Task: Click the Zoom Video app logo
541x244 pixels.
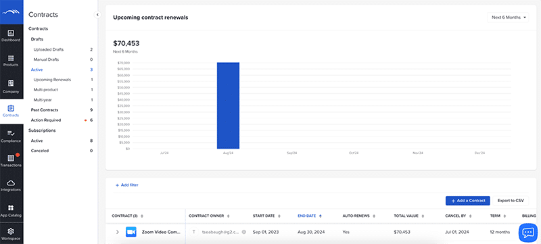Action: (x=131, y=232)
